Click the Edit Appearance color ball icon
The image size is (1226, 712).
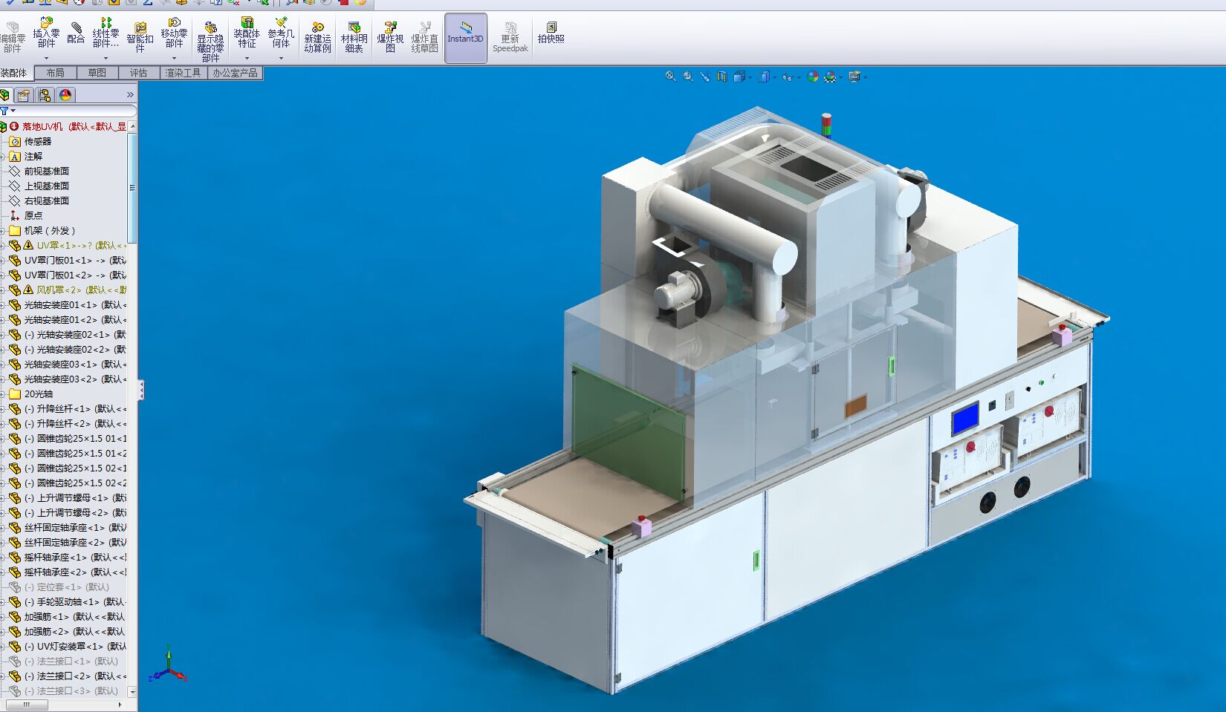tap(813, 76)
